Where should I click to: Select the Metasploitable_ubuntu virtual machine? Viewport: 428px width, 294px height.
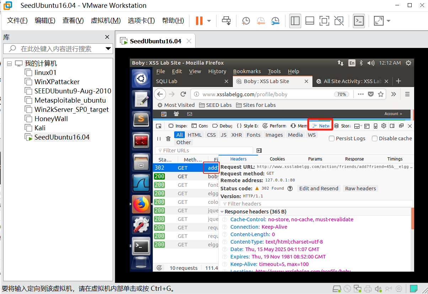point(70,100)
